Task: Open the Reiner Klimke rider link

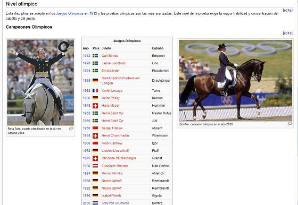Action: 112,173
